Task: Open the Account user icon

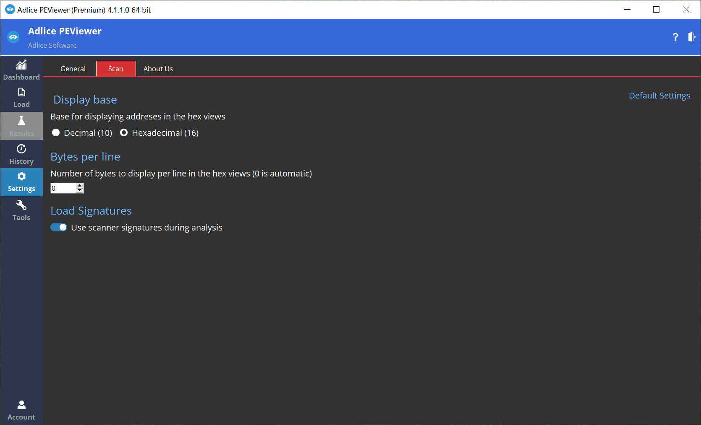Action: [21, 405]
